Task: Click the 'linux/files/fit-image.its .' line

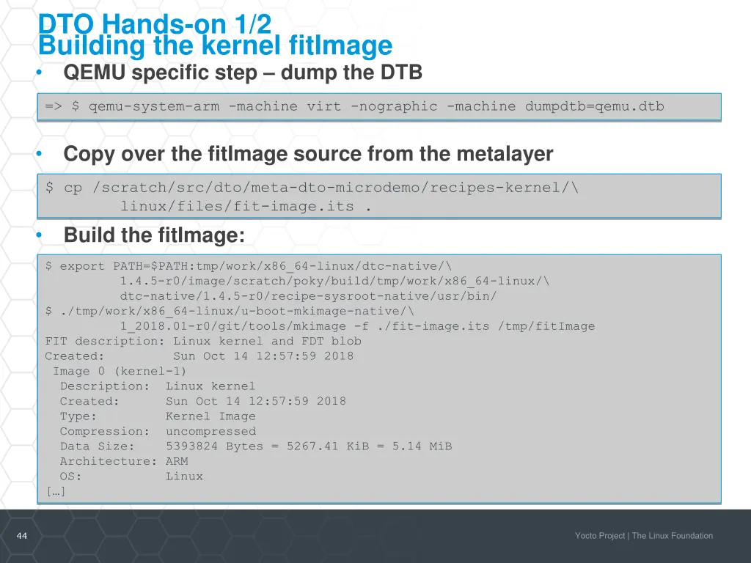Action: click(x=246, y=206)
